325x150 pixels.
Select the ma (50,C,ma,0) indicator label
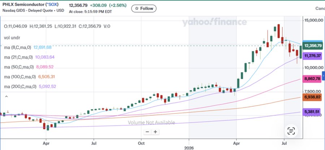pyautogui.click(x=19, y=67)
